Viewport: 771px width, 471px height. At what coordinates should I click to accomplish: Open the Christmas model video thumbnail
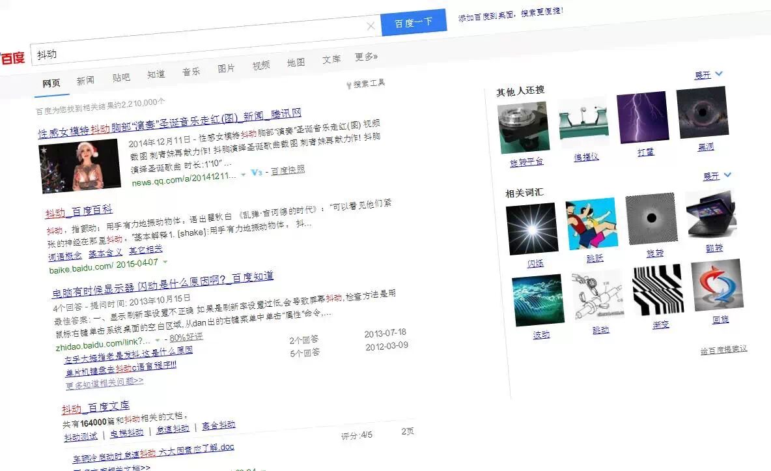pos(79,166)
